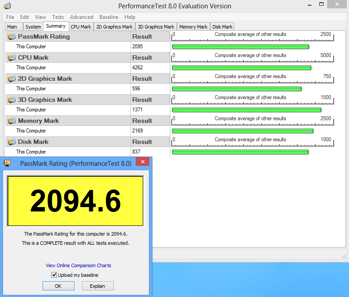Click the PassMark Rating green result bar
The width and height of the screenshot is (349, 297).
pos(240,47)
